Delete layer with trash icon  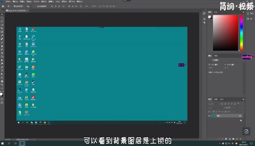tap(240, 139)
